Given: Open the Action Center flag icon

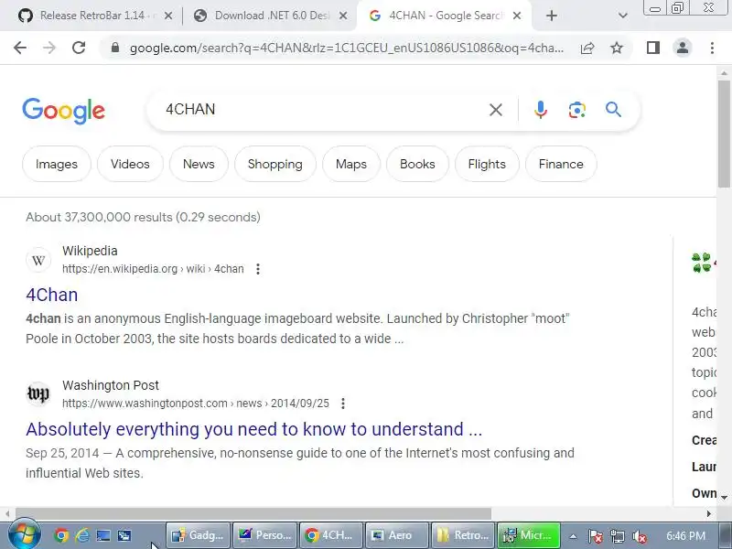Looking at the screenshot, I should pyautogui.click(x=595, y=536).
